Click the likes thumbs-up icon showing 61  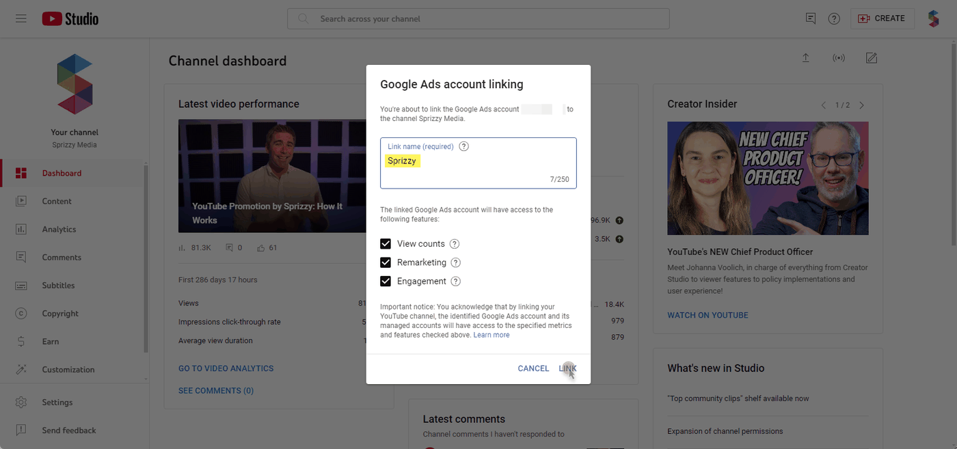261,247
